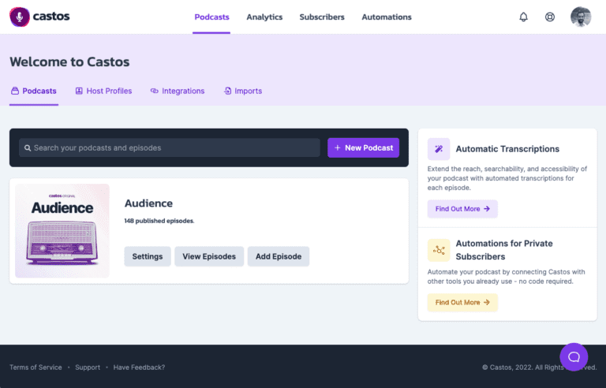Click the Automatic Transcriptions wand icon
This screenshot has width=606, height=388.
click(x=439, y=149)
